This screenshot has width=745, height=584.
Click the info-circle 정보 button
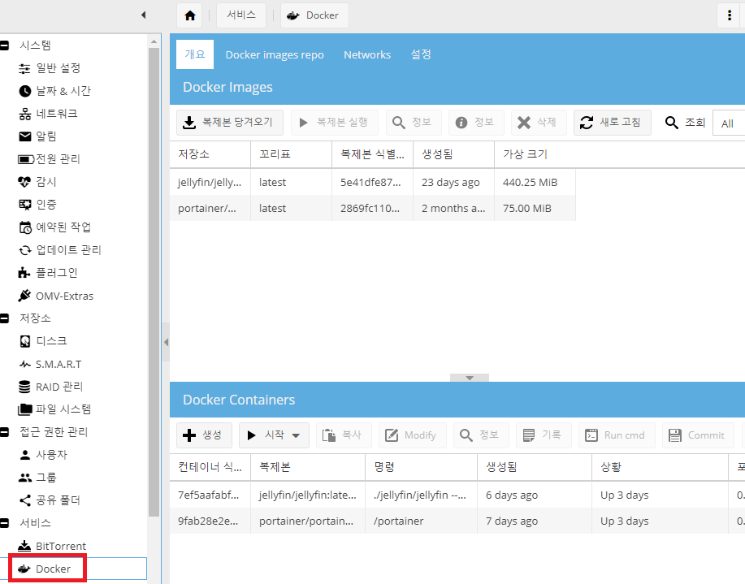[477, 123]
